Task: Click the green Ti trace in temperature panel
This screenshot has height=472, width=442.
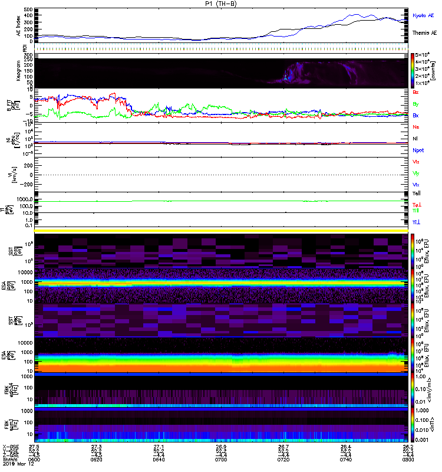Action: (x=221, y=201)
